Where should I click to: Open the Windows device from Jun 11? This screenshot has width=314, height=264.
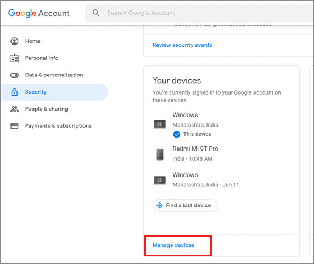pyautogui.click(x=206, y=180)
